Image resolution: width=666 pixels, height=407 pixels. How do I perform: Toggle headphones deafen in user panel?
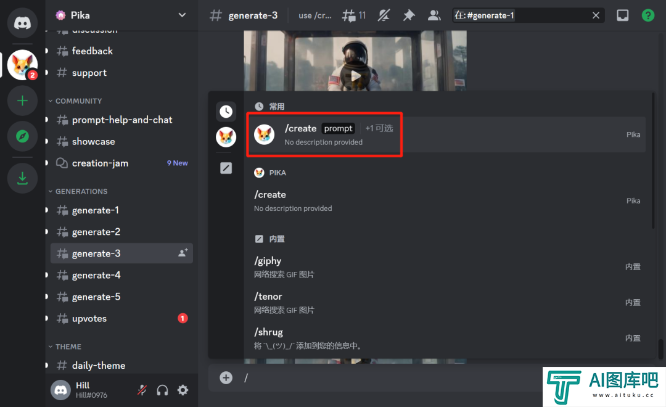click(162, 390)
